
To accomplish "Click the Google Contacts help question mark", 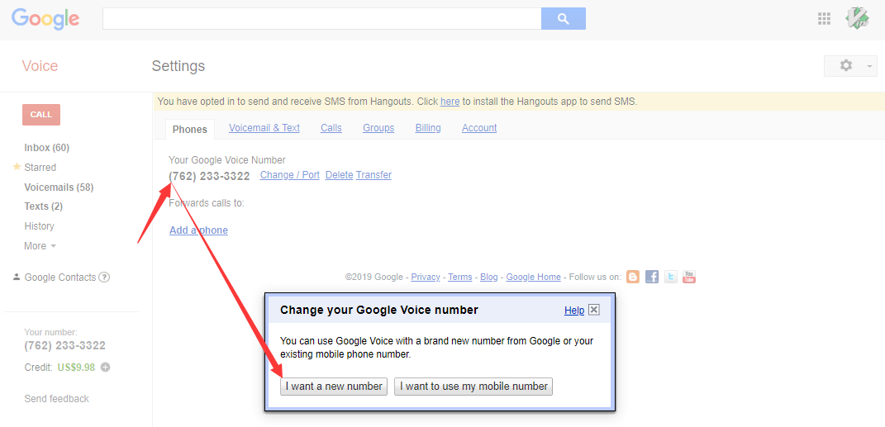I will [x=104, y=277].
